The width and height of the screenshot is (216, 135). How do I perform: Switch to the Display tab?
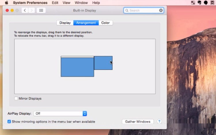coord(65,23)
